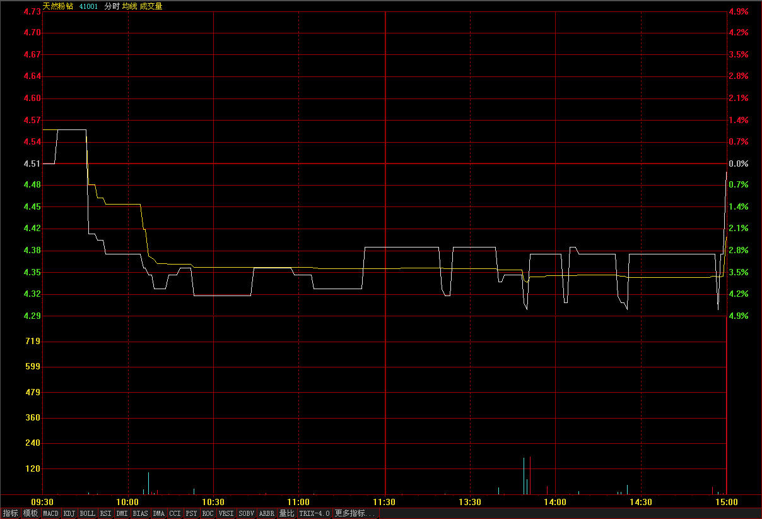Expand the 更多指标... list
Viewport: 762px width, 519px height.
click(355, 513)
